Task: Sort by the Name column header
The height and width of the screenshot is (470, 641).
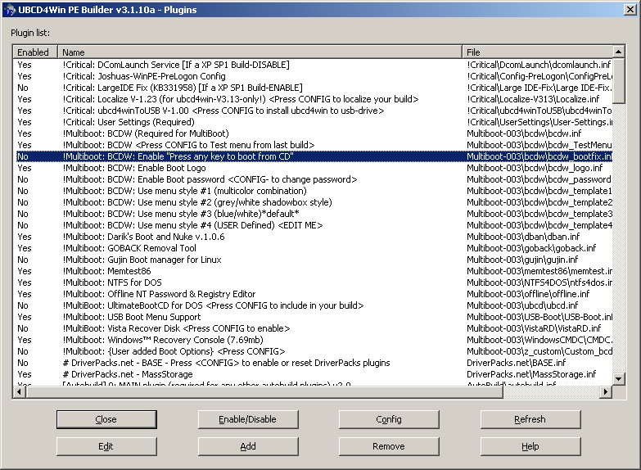Action: (260, 52)
